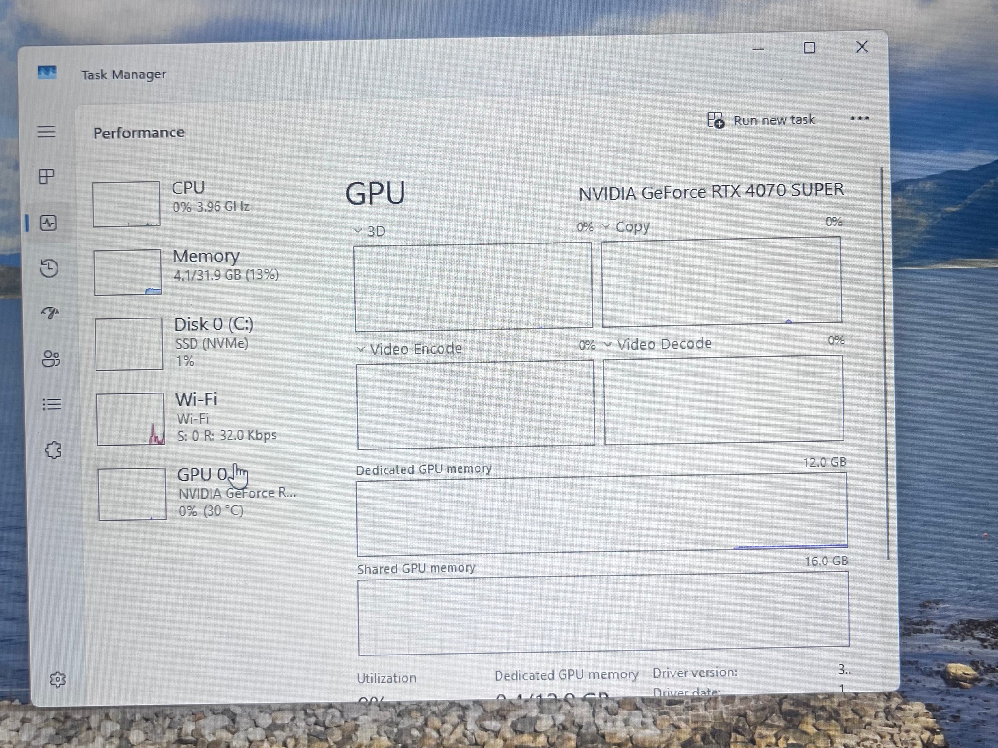Image resolution: width=998 pixels, height=748 pixels.
Task: Click the Disk 0 thumbnail graph
Action: [x=129, y=344]
